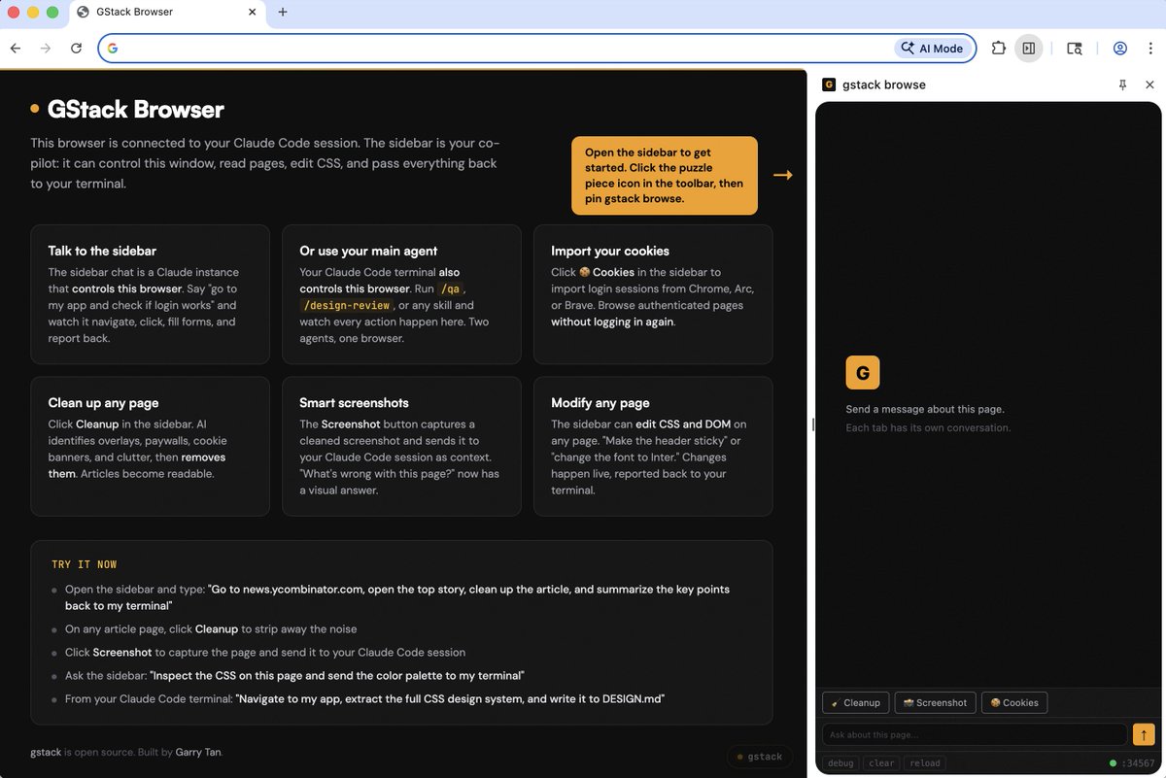Click the orange 'Open the sidebar' callout
The width and height of the screenshot is (1166, 778).
coord(665,176)
